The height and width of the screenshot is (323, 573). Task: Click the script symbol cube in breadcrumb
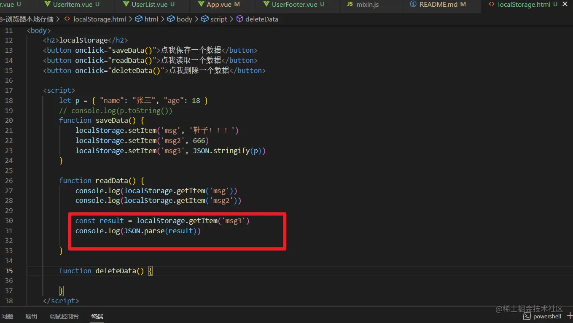[204, 19]
